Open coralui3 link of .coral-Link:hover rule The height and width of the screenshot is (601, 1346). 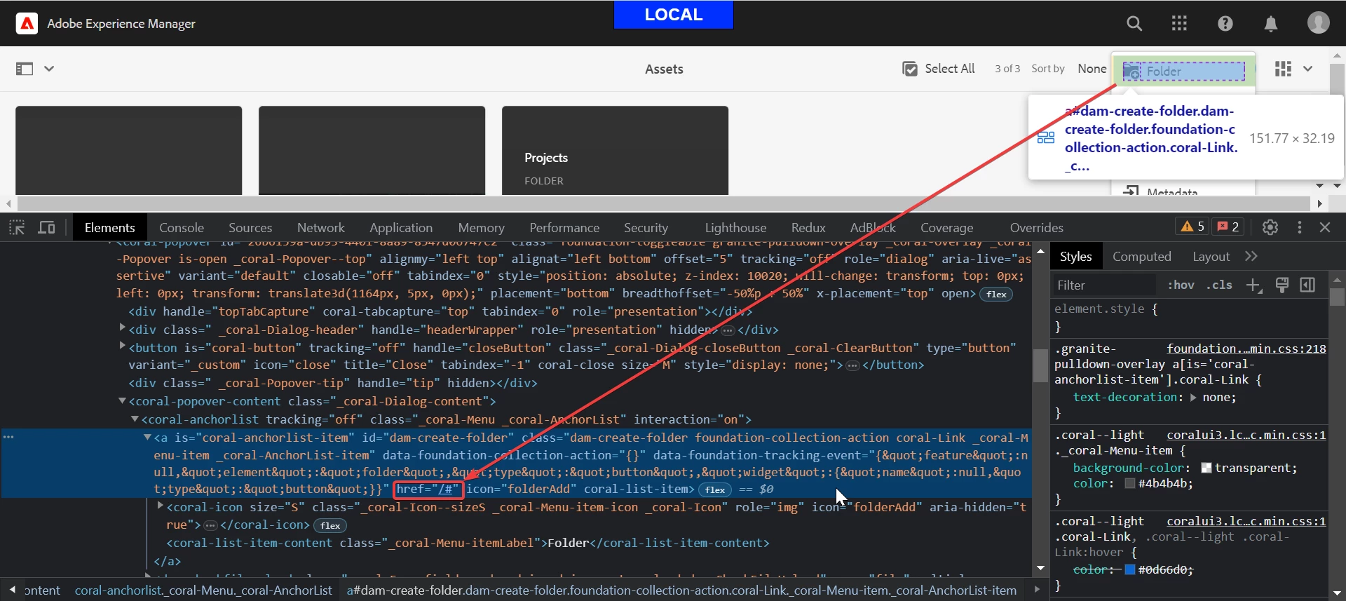coord(1246,521)
